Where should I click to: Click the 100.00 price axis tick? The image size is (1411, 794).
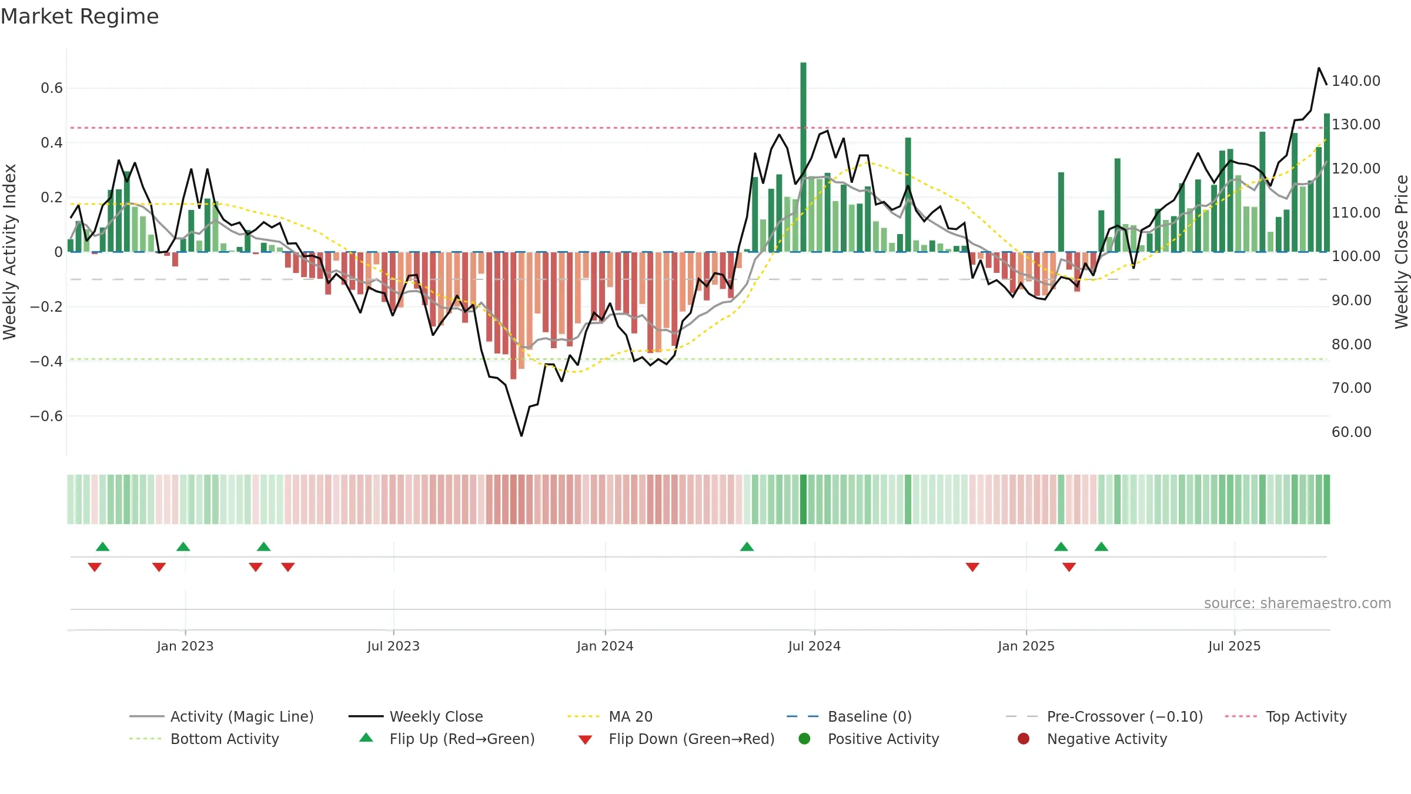point(1356,256)
